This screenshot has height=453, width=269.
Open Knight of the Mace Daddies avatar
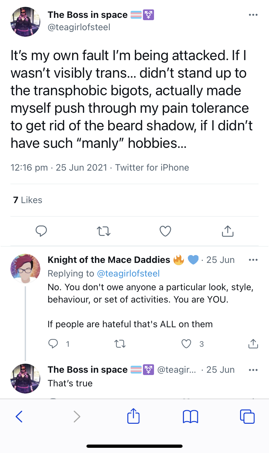(x=25, y=268)
